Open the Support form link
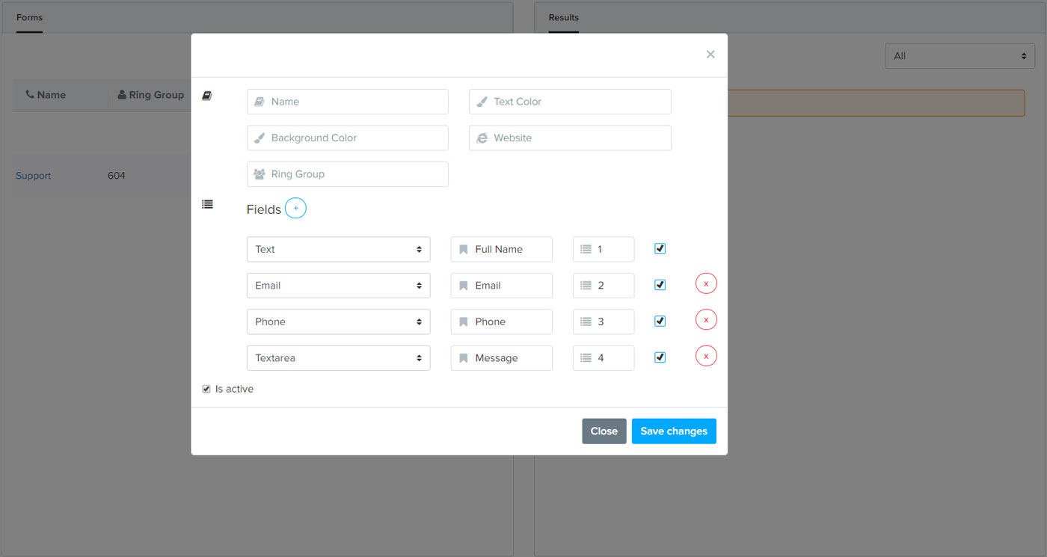Screen dimensions: 1047x557 [x=33, y=175]
